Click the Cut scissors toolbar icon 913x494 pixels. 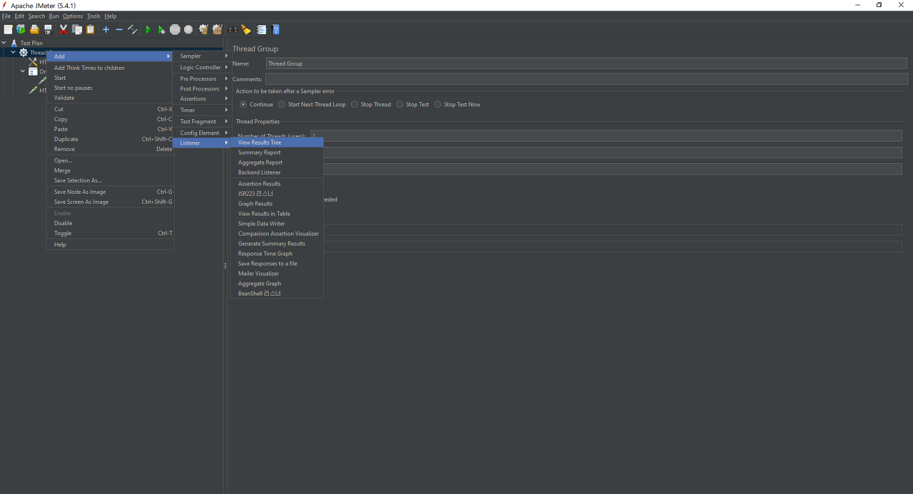pos(63,29)
